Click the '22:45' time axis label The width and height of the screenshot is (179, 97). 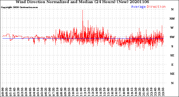(155, 92)
